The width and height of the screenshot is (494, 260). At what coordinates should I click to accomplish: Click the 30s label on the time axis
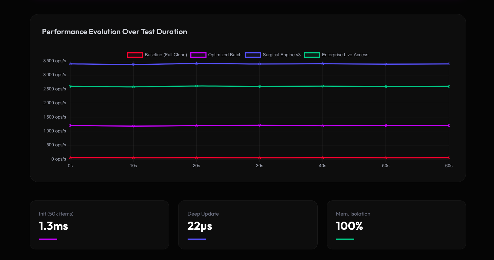pos(259,166)
